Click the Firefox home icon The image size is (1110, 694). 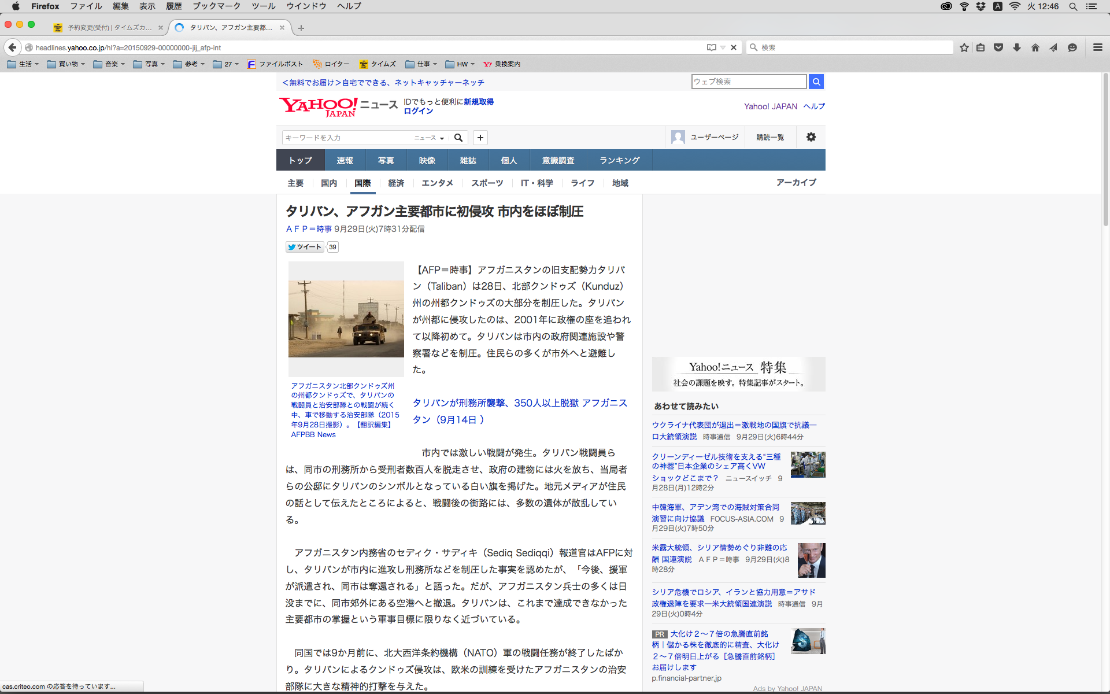1035,47
